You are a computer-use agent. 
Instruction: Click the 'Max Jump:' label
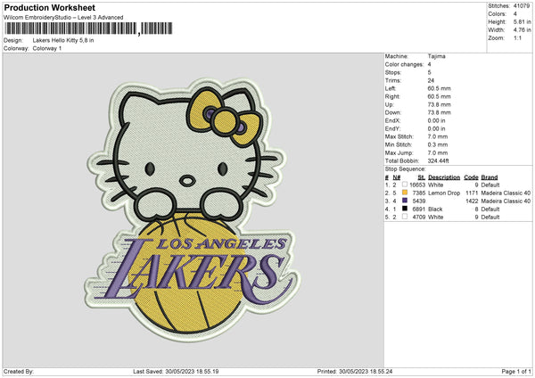tap(399, 152)
